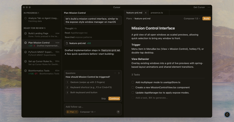Click the circular refresh icon at bottom right
Screen dimensions: 234x122
click(x=227, y=114)
